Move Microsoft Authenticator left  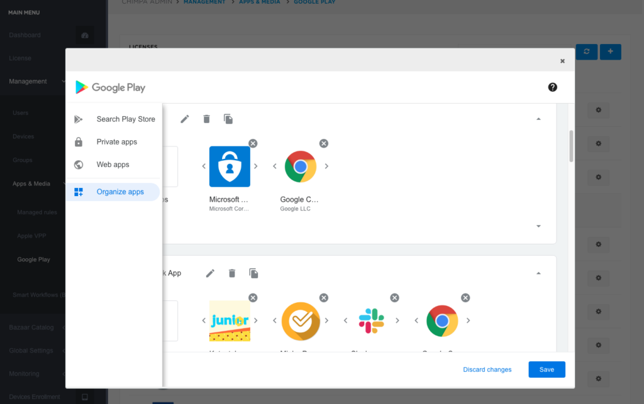tap(204, 166)
